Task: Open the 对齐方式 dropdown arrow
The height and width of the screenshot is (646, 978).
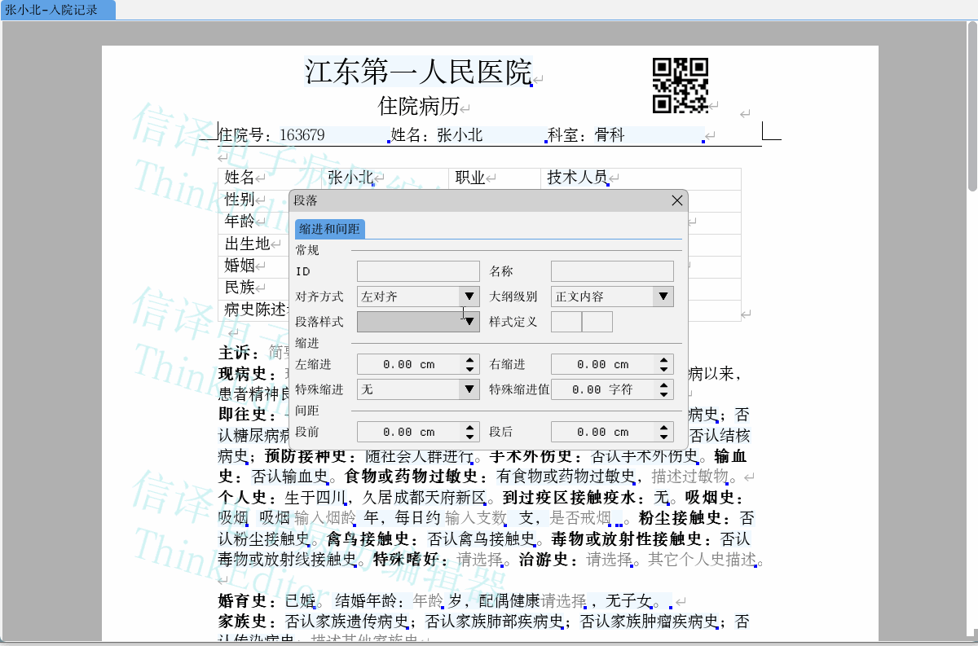Action: [x=469, y=297]
